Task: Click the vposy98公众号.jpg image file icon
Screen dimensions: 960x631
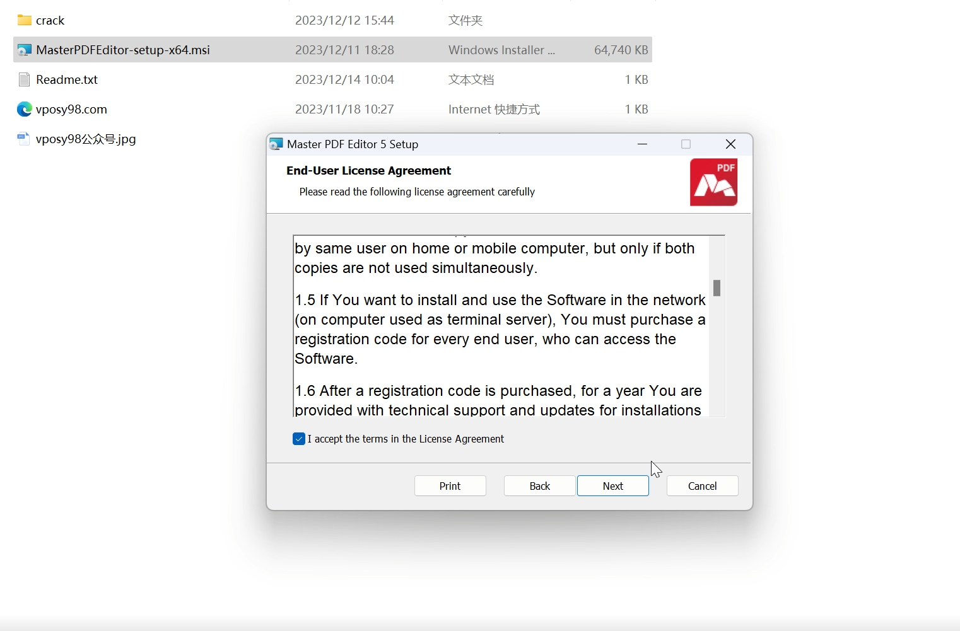Action: [x=24, y=139]
